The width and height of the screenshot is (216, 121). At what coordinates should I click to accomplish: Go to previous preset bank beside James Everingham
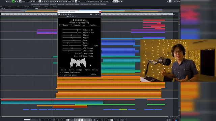[61, 73]
